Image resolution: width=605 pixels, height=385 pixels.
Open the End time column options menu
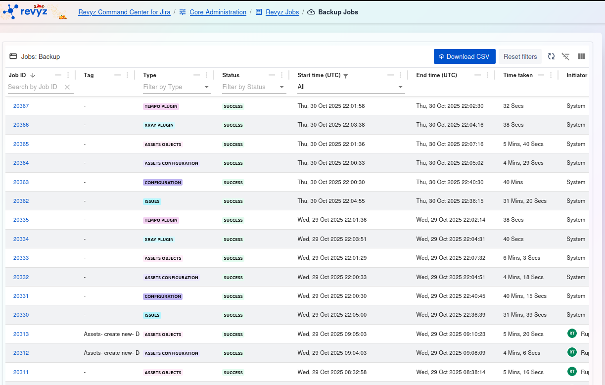[488, 75]
